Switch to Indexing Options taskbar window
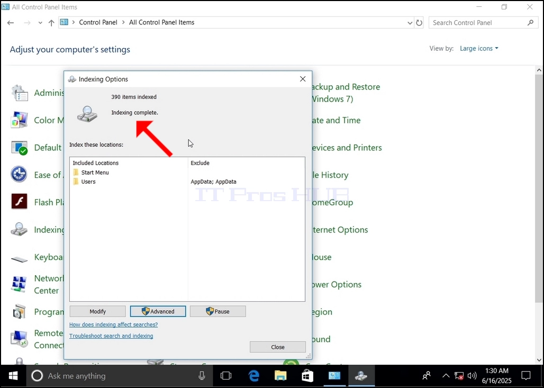 (x=361, y=376)
